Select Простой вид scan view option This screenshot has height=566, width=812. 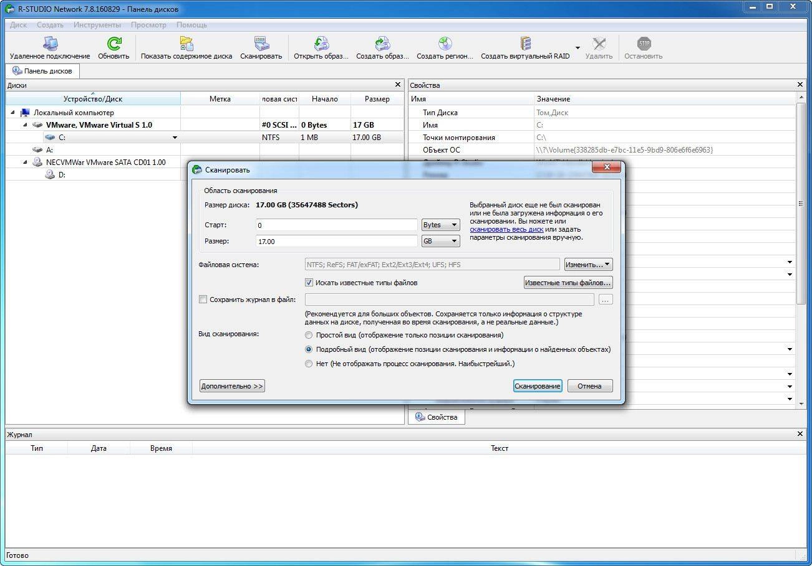coord(309,335)
